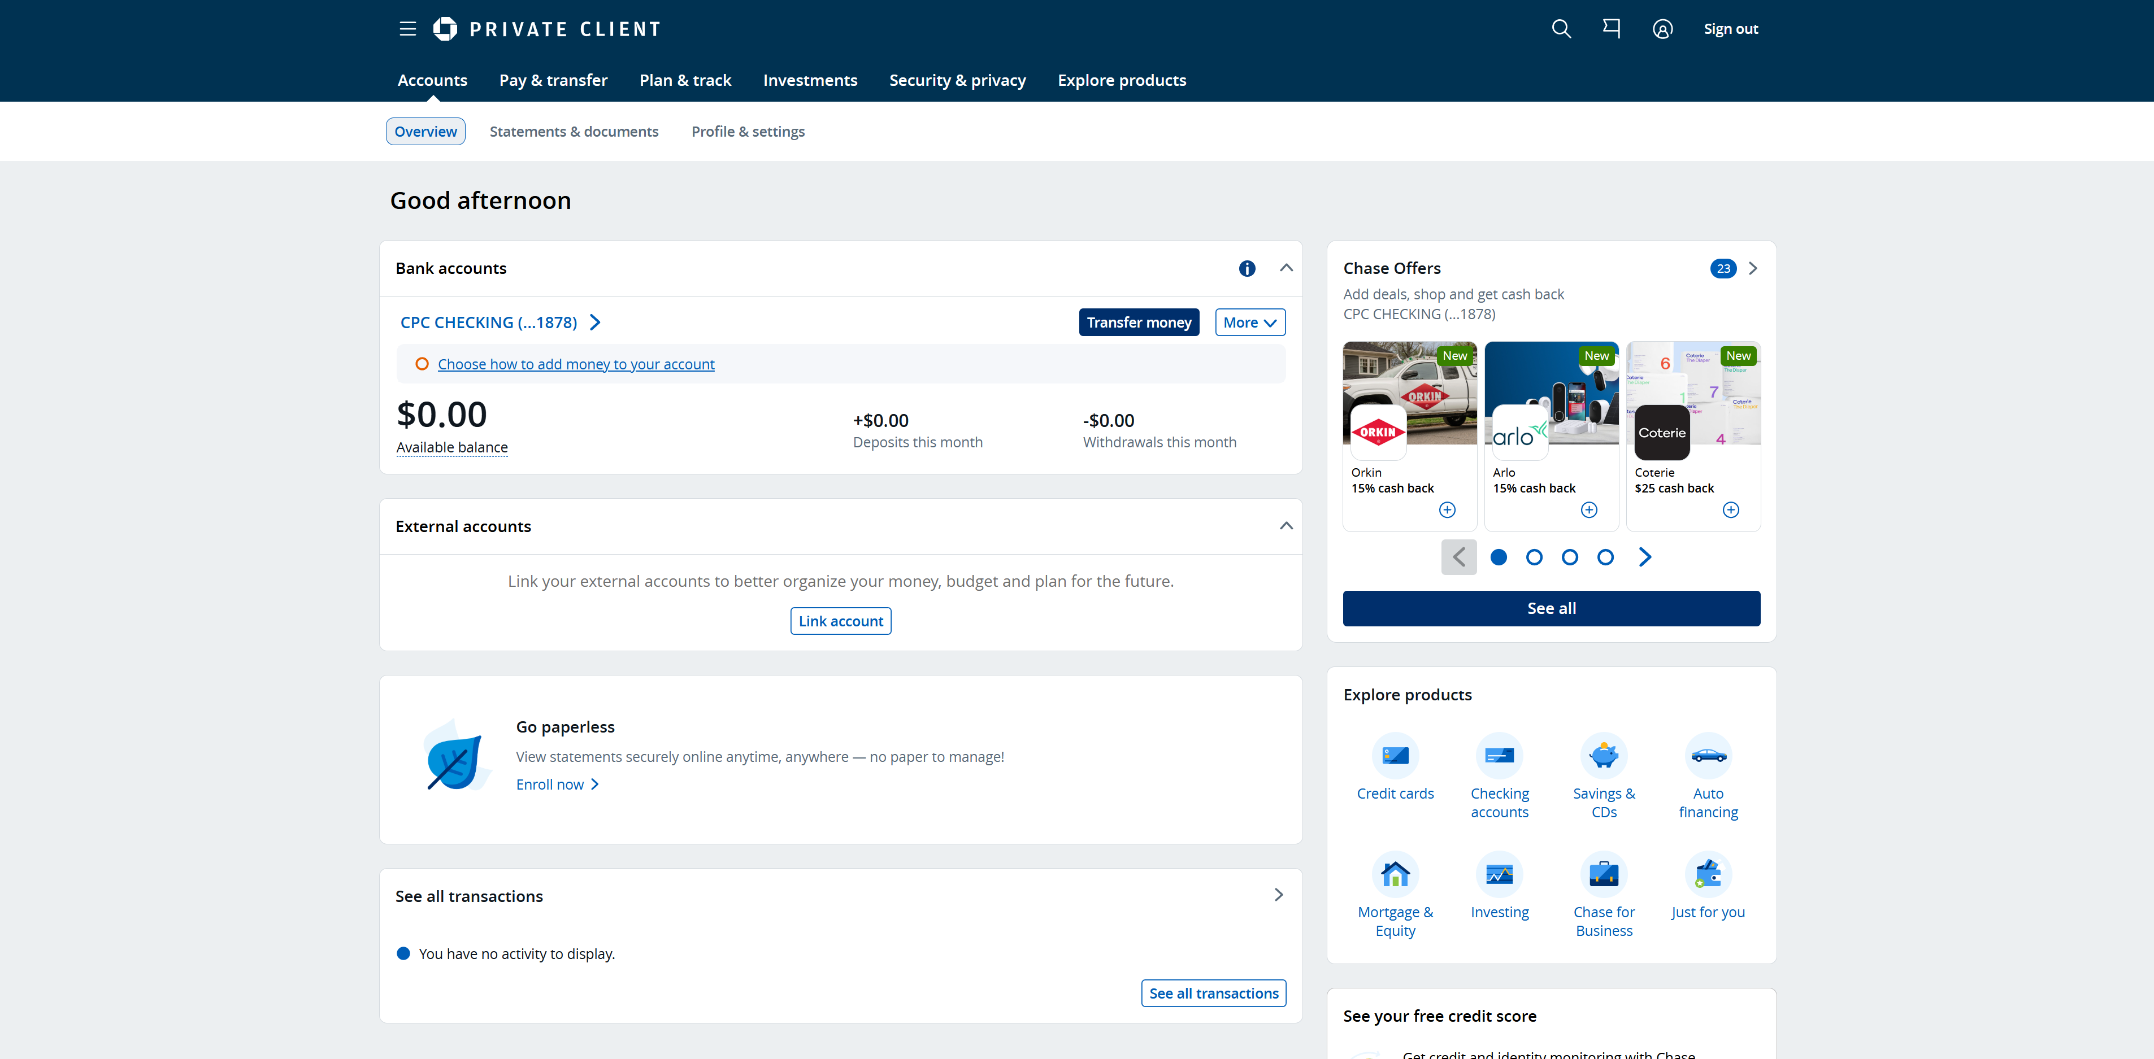Viewport: 2154px width, 1059px height.
Task: Go to next Chase Offers slide arrow
Action: pyautogui.click(x=1645, y=557)
